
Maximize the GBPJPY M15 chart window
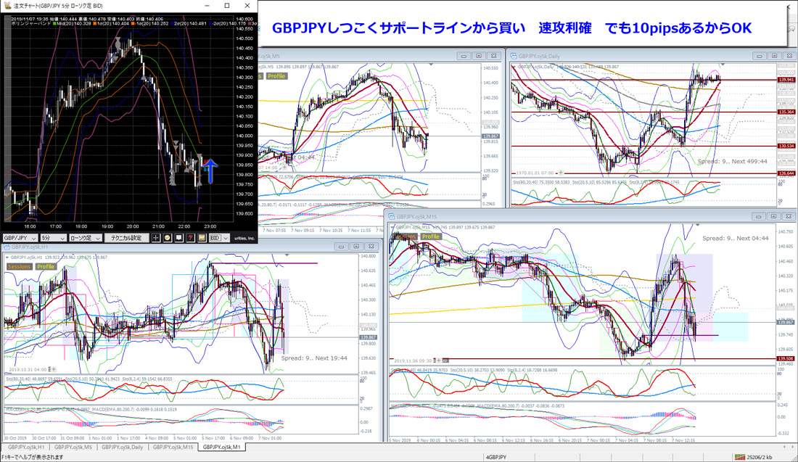coord(773,216)
